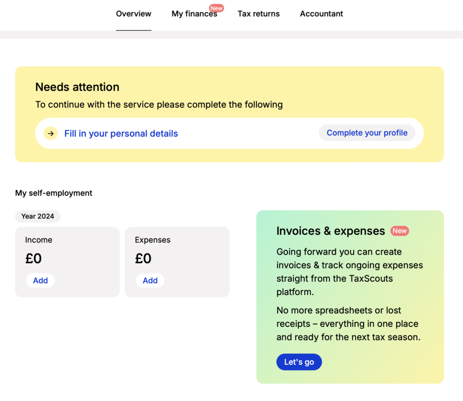Click the Expenses £0 card

point(177,262)
